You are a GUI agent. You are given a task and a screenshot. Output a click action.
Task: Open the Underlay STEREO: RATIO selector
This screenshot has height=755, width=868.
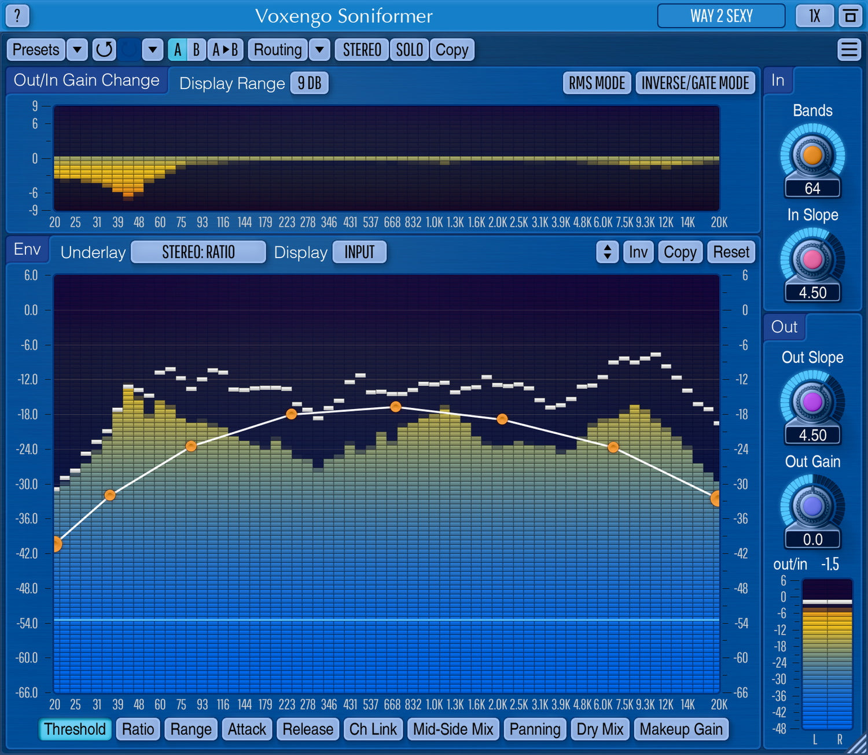[198, 252]
